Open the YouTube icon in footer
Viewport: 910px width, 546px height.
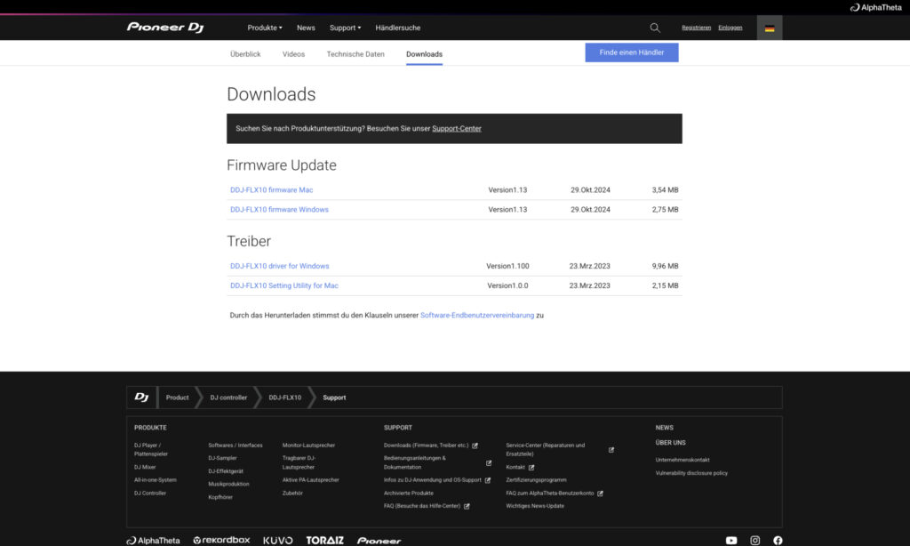731,540
